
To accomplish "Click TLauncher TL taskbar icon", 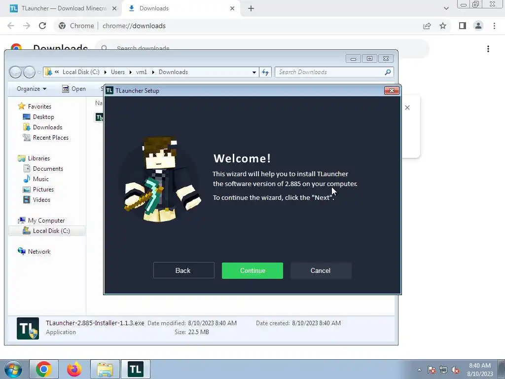I will [x=136, y=369].
